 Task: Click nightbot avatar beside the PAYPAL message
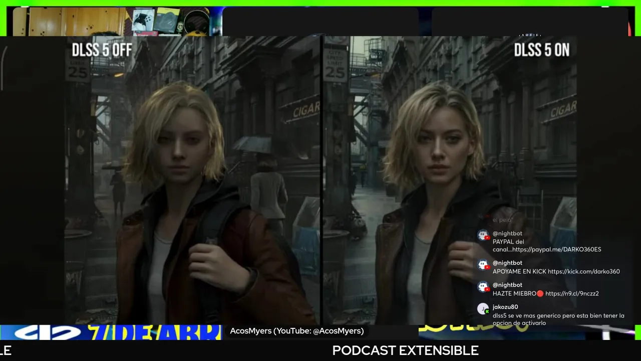483,235
